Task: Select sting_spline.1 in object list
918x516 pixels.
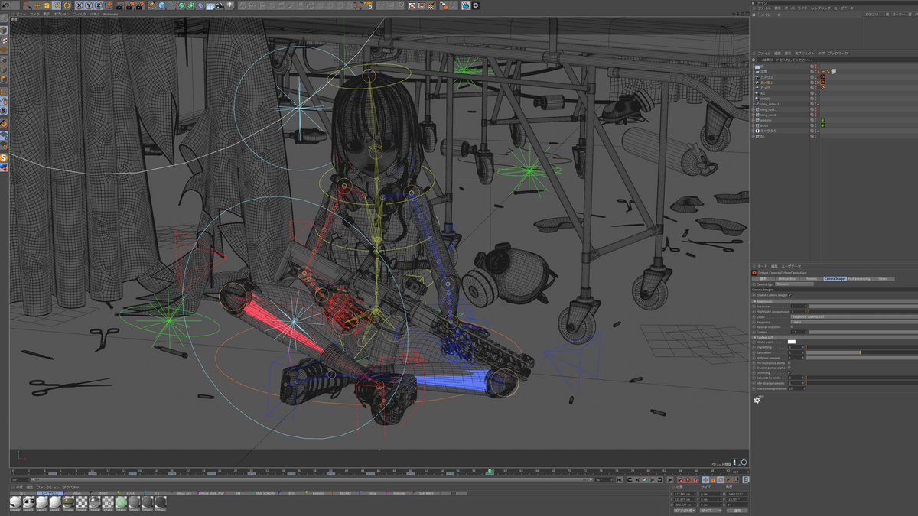Action: tap(770, 104)
